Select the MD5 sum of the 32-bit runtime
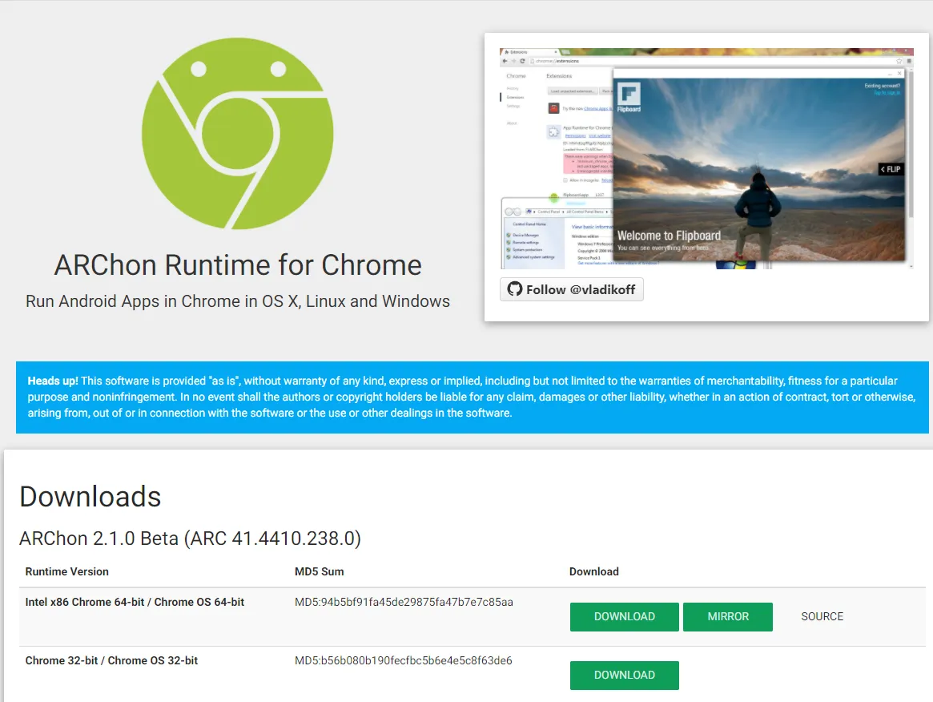The image size is (933, 702). click(404, 660)
